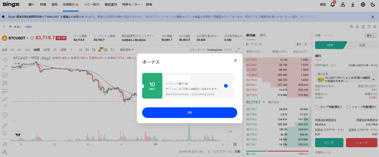Toggle the log scale option
This screenshot has height=157, width=379.
point(222,152)
